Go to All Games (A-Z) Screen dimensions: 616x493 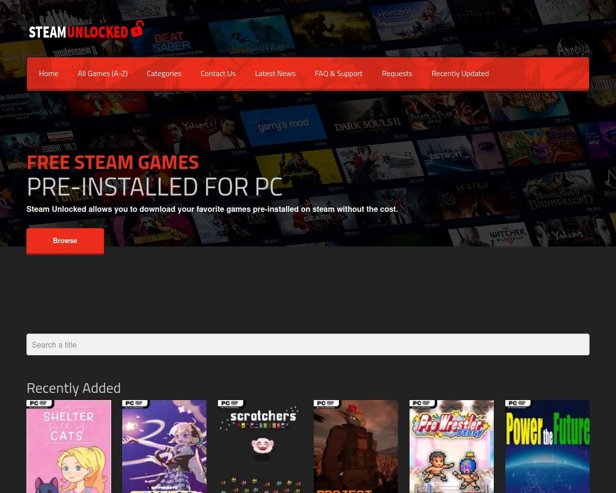coord(103,74)
